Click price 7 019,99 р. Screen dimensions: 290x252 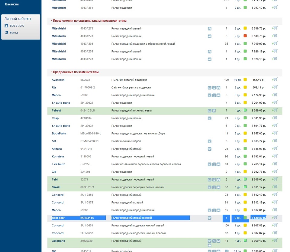click(x=258, y=44)
